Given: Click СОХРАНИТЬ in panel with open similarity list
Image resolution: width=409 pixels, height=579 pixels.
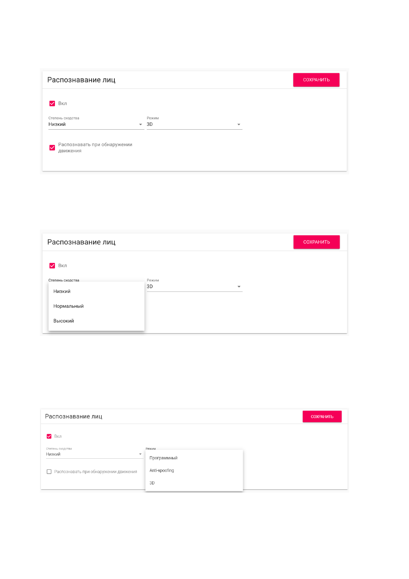Looking at the screenshot, I should coord(316,242).
